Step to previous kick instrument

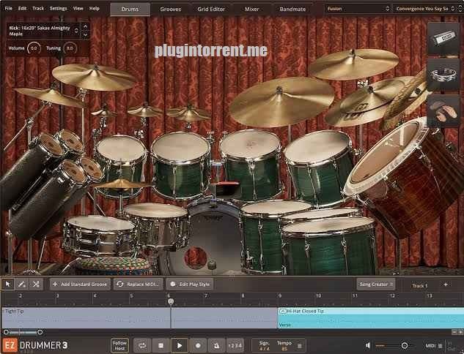pyautogui.click(x=86, y=27)
